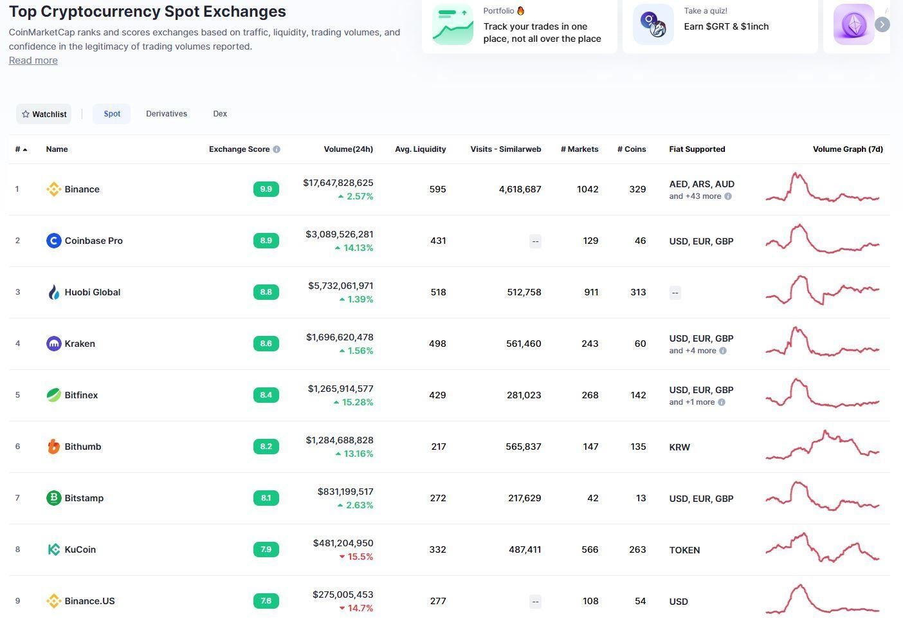Switch to the Derivatives tab

(x=167, y=114)
